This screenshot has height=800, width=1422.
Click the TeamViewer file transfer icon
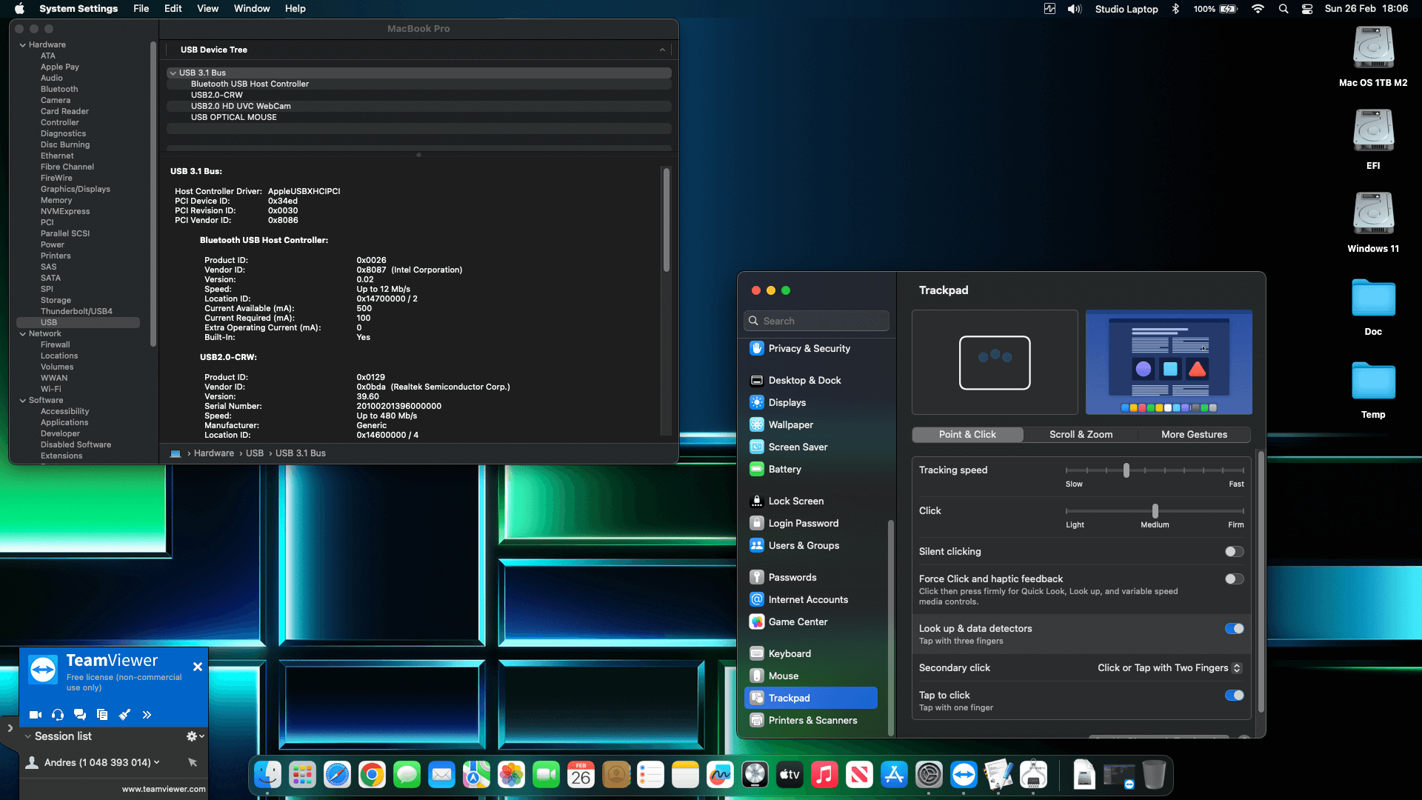pos(102,715)
